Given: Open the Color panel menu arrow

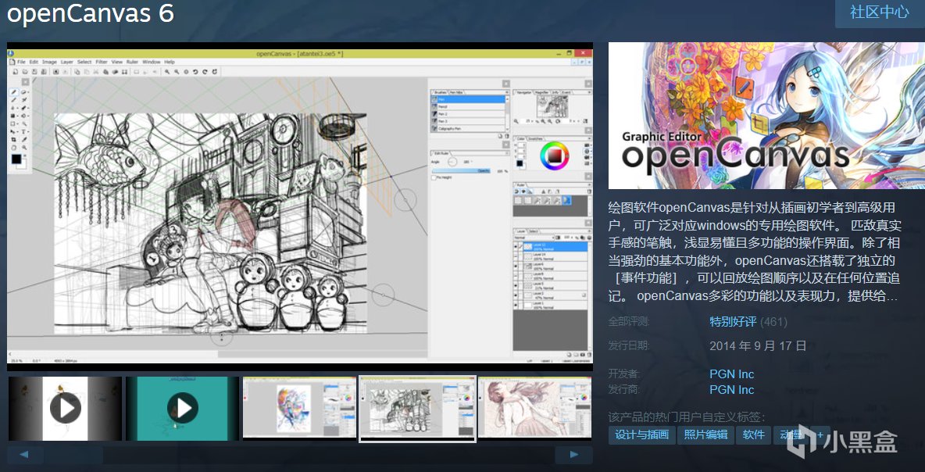Looking at the screenshot, I should (589, 138).
